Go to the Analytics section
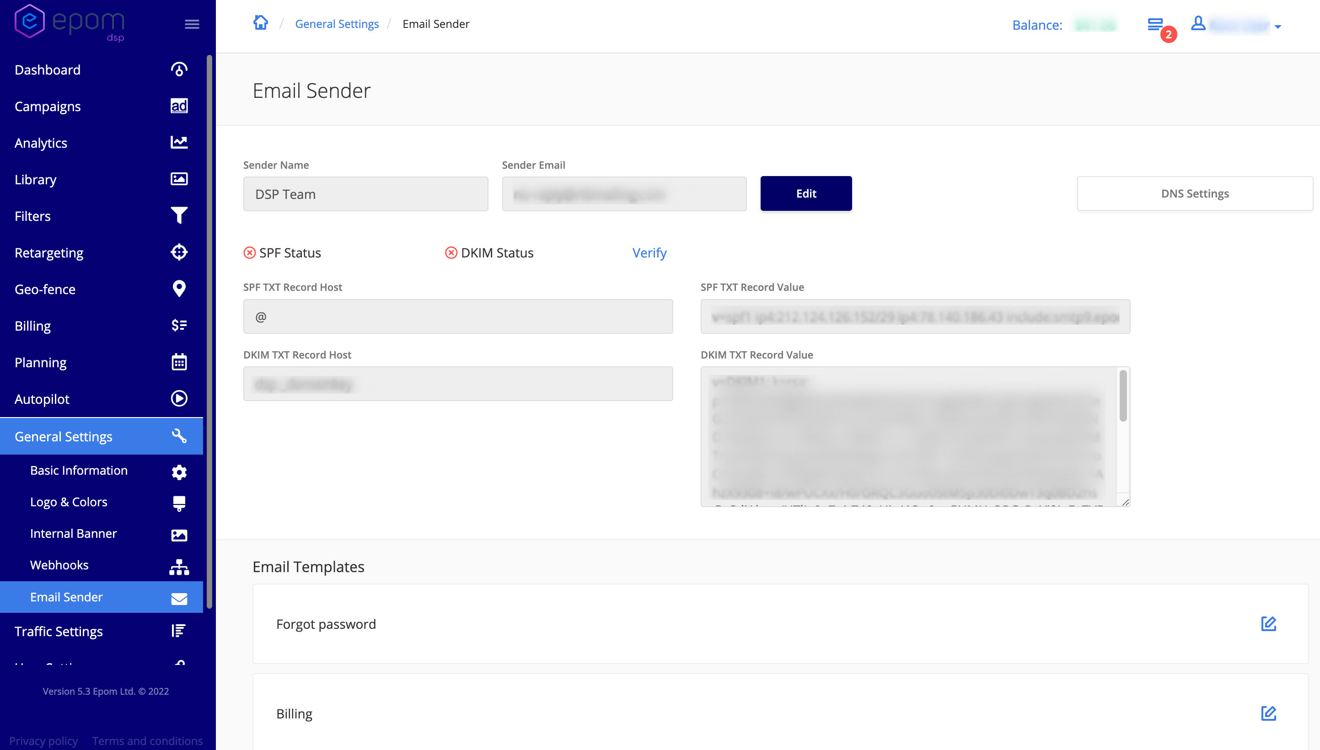The image size is (1320, 750). [41, 143]
